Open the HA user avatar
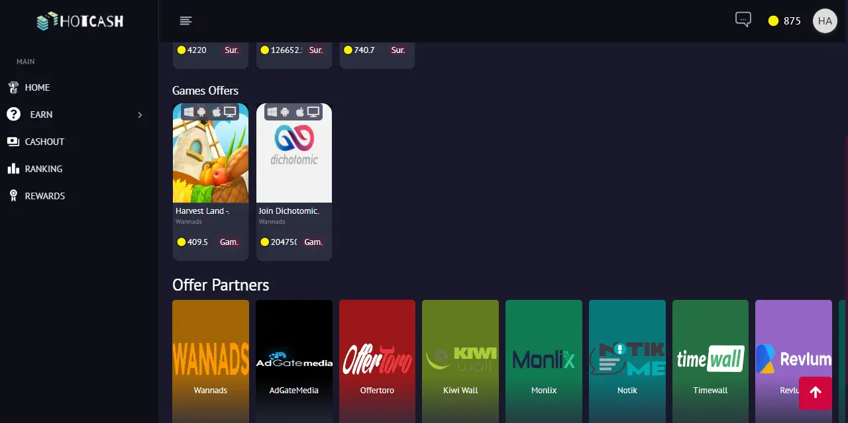 (x=825, y=21)
